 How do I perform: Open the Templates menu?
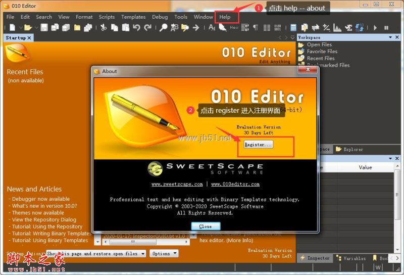point(133,17)
